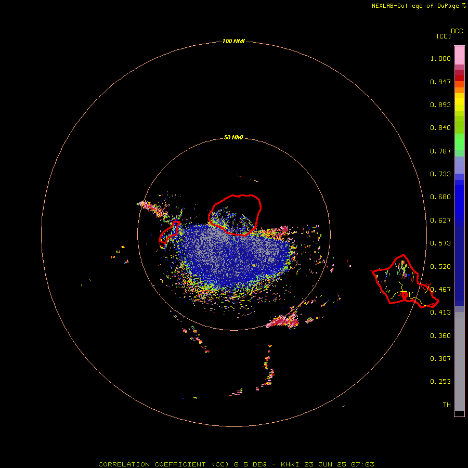Click the NEXLAB logo icon beside the DuPage text
Viewport: 468px width, 468px height.
click(x=463, y=5)
